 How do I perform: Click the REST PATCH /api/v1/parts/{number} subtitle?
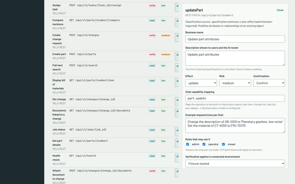coord(209,15)
